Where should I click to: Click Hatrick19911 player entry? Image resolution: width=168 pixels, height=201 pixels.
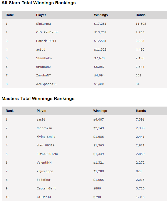(x=46, y=41)
